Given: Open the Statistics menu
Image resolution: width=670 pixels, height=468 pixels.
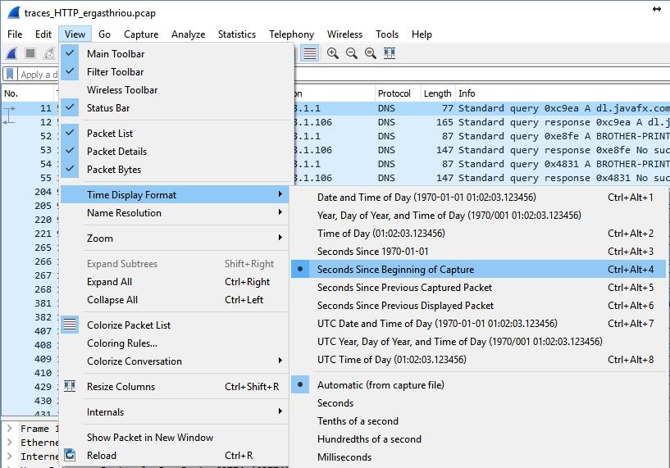Looking at the screenshot, I should (x=237, y=34).
